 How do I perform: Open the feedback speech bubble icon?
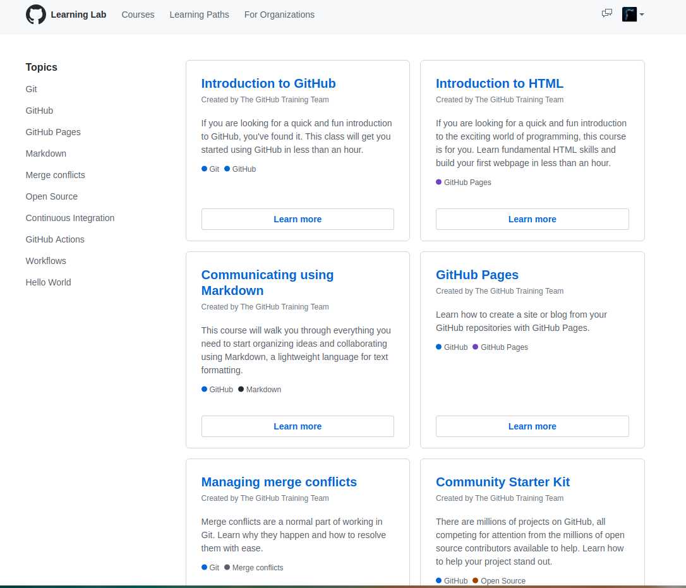(x=607, y=13)
